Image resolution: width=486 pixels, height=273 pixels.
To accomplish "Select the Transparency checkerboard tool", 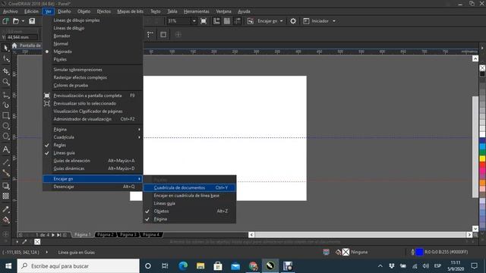I will tap(5, 196).
